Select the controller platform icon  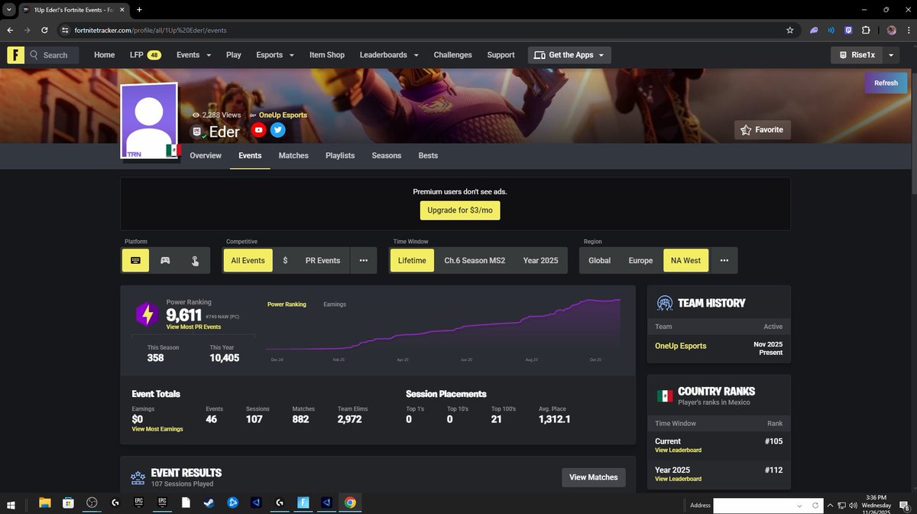pos(165,260)
